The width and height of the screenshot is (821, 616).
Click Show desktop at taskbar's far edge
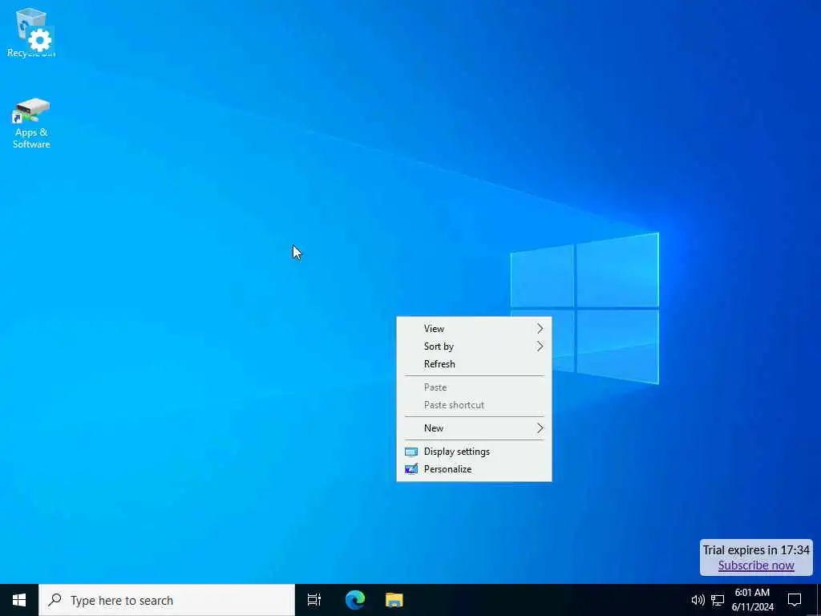819,600
